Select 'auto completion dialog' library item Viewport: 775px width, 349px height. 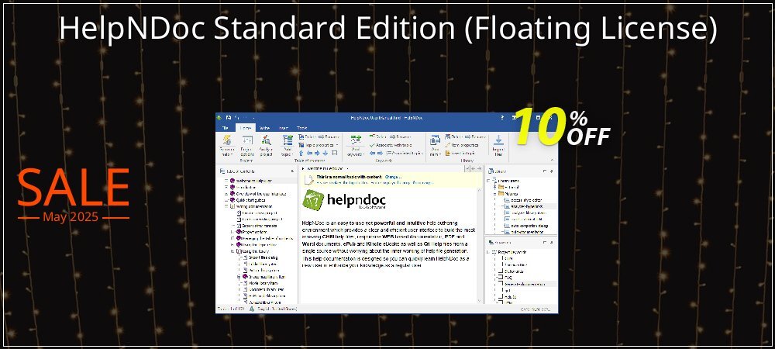pyautogui.click(x=528, y=226)
